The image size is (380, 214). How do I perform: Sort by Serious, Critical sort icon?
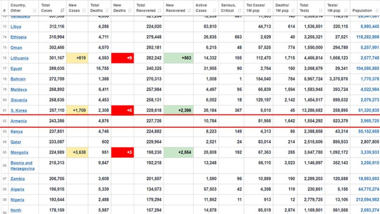coord(240,10)
